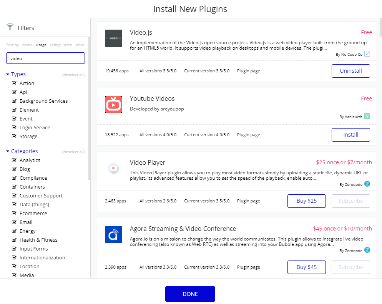
Task: Uninstall the Video.js plugin
Action: tap(351, 71)
